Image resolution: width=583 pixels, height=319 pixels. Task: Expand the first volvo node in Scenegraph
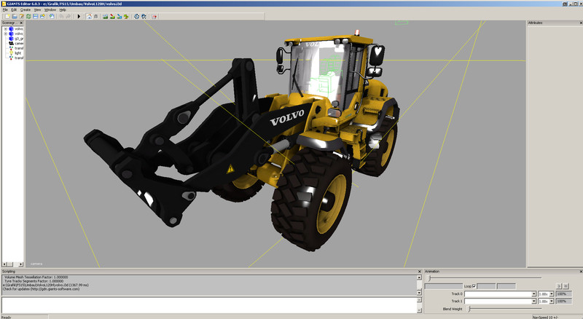pyautogui.click(x=6, y=28)
